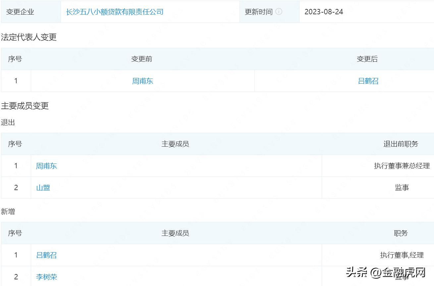Viewport: 434px width, 286px height.
Task: Click the 变更后 column header
Action: coord(367,59)
